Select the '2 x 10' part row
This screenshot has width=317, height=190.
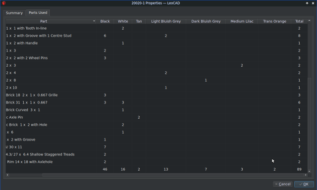pos(157,88)
